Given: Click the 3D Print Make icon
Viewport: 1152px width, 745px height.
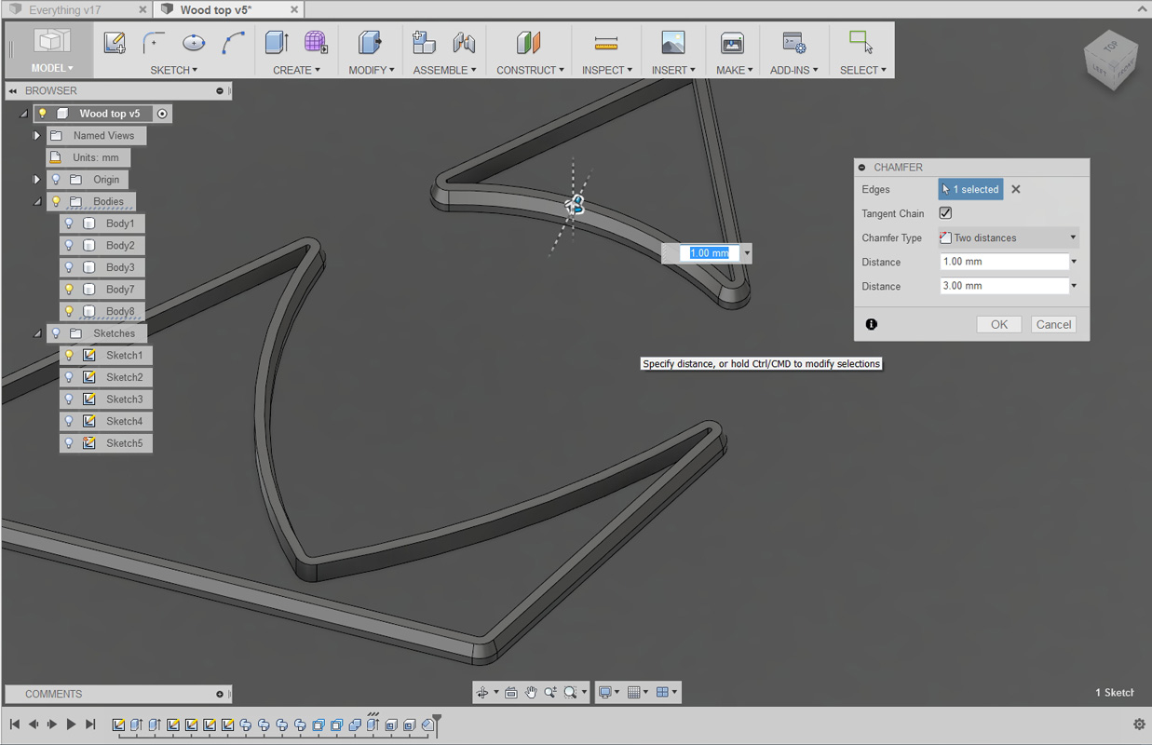Looking at the screenshot, I should 733,43.
